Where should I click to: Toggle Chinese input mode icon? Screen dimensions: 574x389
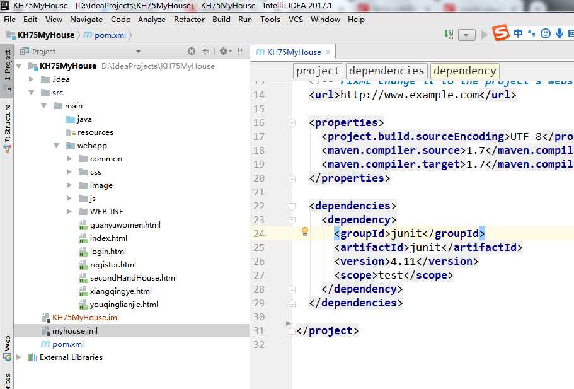click(518, 33)
